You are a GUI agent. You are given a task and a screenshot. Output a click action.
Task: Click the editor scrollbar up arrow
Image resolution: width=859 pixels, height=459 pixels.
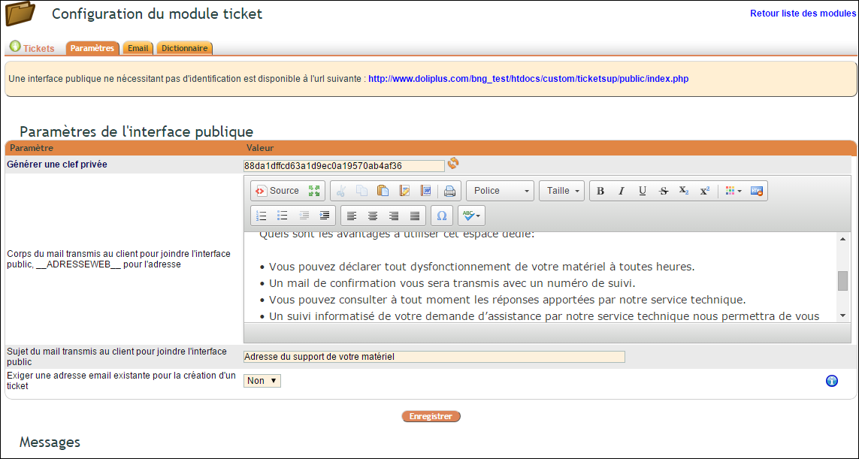coord(842,239)
